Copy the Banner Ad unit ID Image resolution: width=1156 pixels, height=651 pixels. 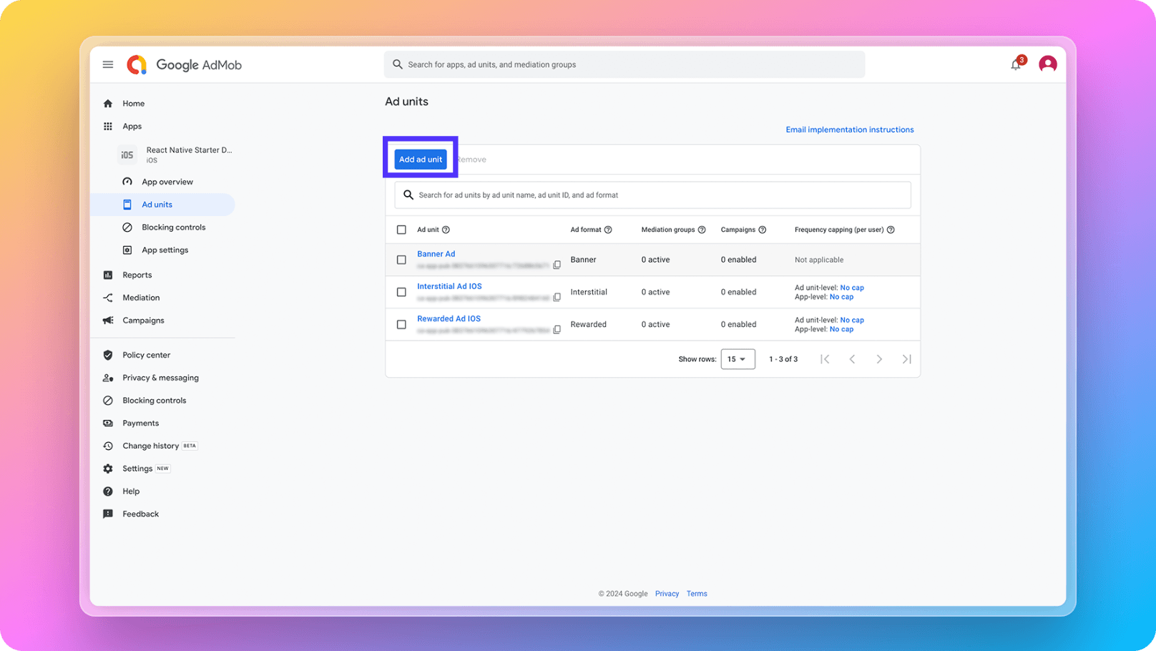(x=557, y=265)
